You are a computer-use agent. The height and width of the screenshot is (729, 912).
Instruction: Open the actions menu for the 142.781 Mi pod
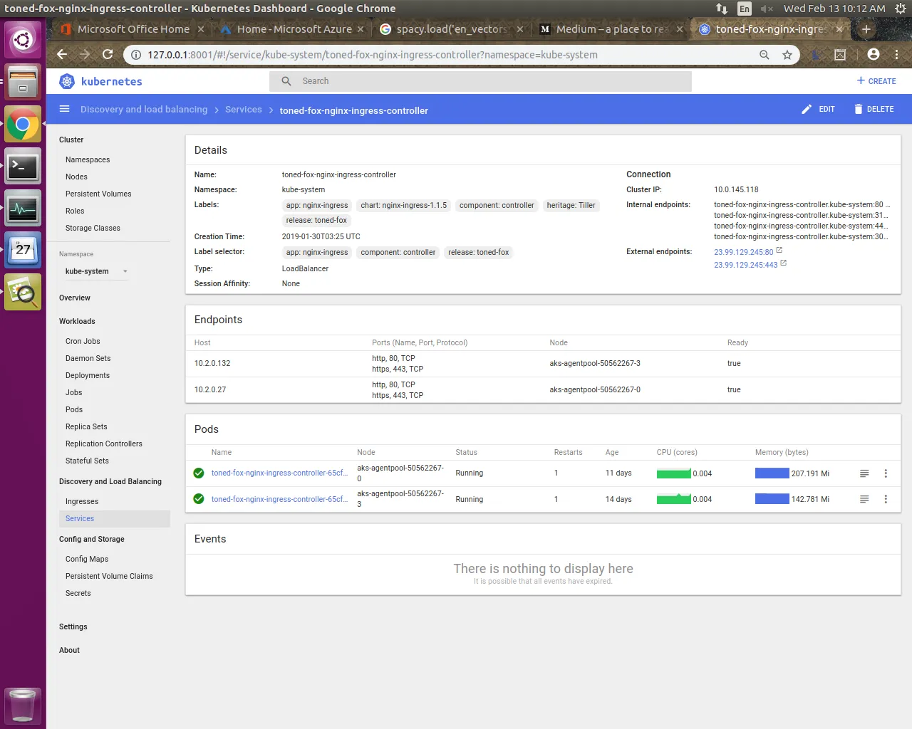tap(886, 499)
